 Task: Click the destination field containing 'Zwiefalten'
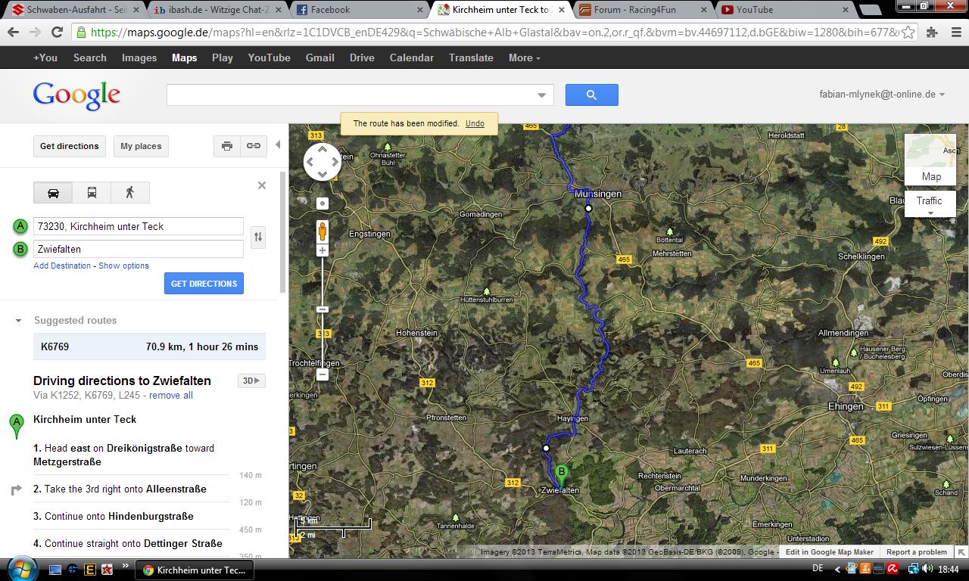pyautogui.click(x=139, y=249)
